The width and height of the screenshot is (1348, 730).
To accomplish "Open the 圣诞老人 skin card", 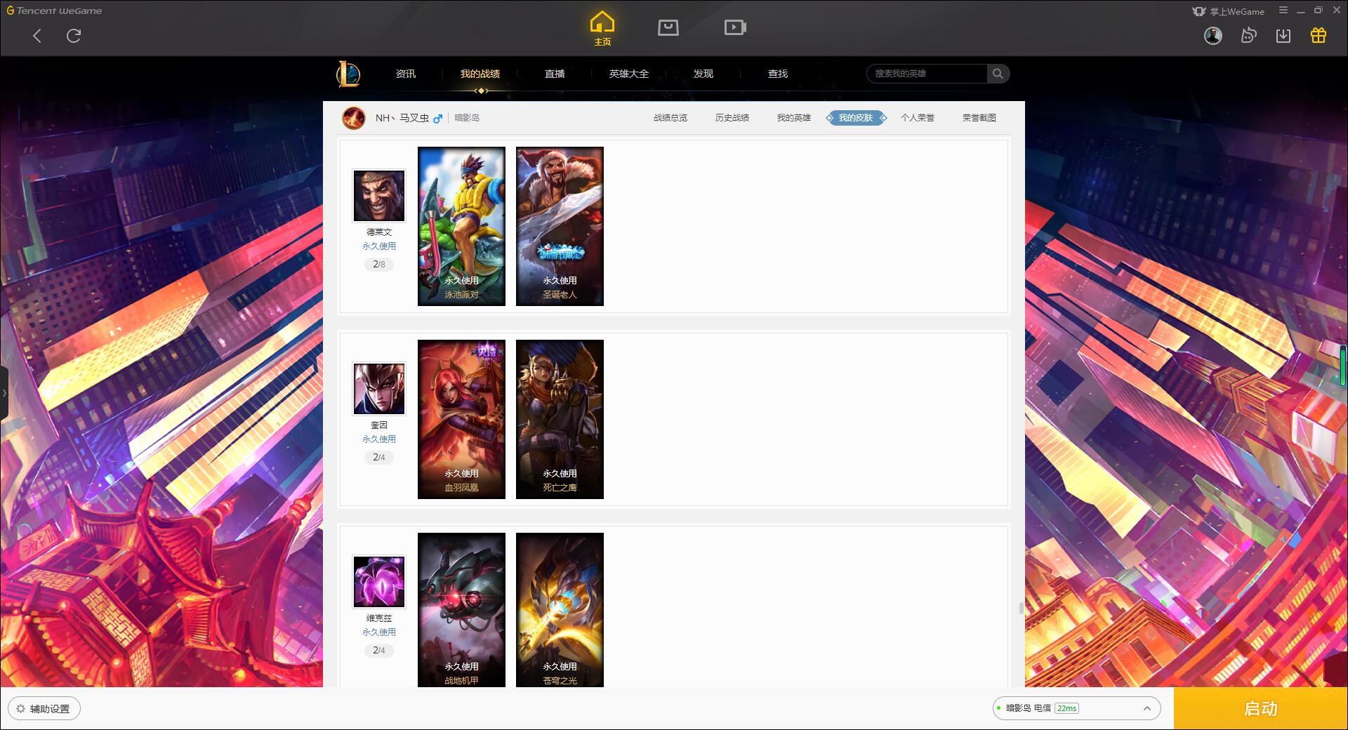I will tap(560, 226).
